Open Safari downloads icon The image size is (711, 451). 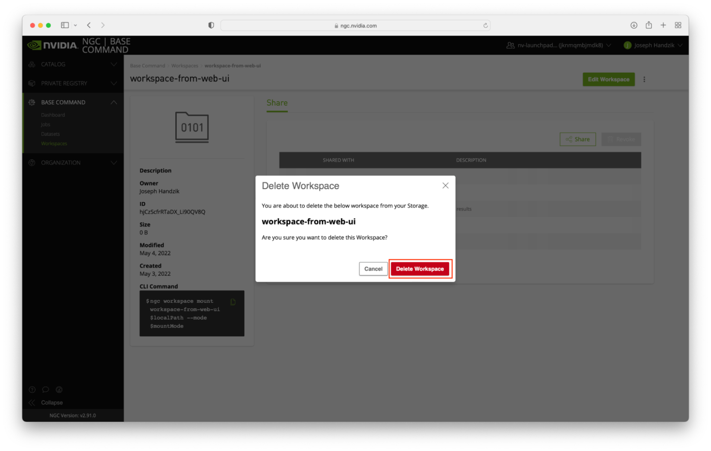point(634,25)
